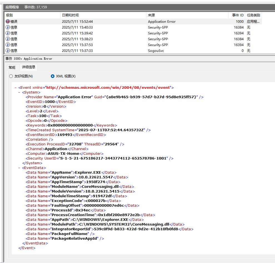Switch to the 常规 tab

pyautogui.click(x=12, y=67)
